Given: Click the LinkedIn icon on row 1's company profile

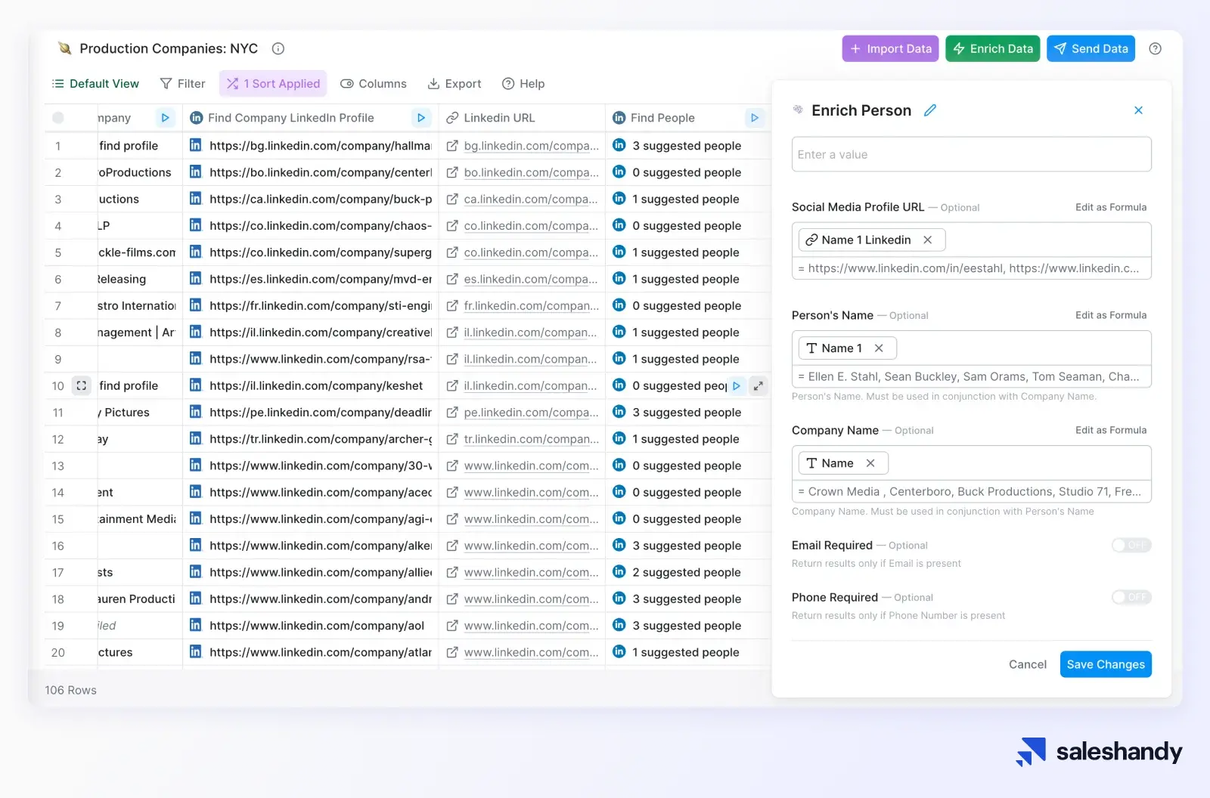Looking at the screenshot, I should point(195,146).
